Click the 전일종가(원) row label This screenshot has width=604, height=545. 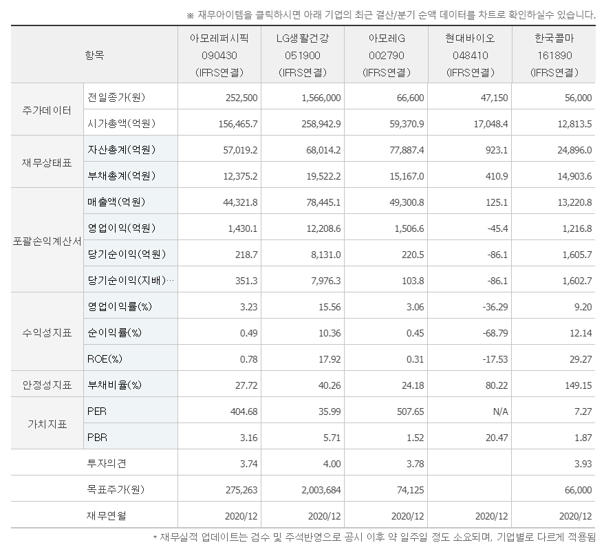116,97
